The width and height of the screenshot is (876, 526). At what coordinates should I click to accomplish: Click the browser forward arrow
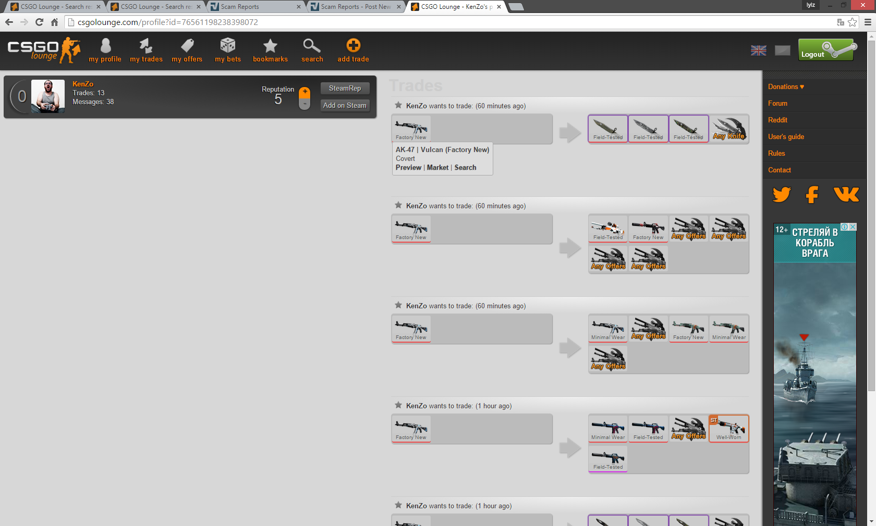tap(24, 22)
